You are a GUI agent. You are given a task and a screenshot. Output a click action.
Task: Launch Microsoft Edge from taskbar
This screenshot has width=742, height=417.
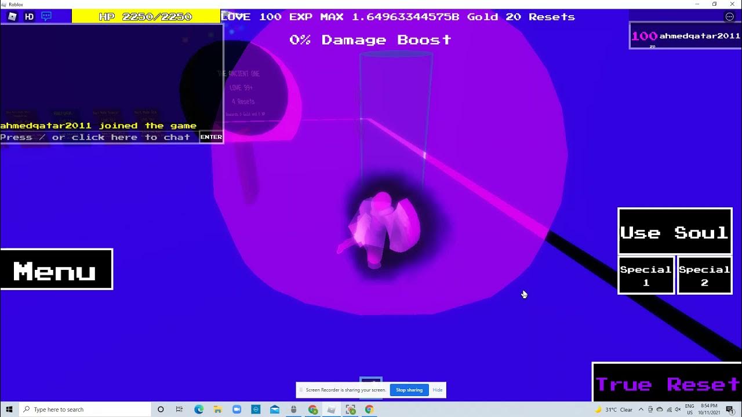199,409
